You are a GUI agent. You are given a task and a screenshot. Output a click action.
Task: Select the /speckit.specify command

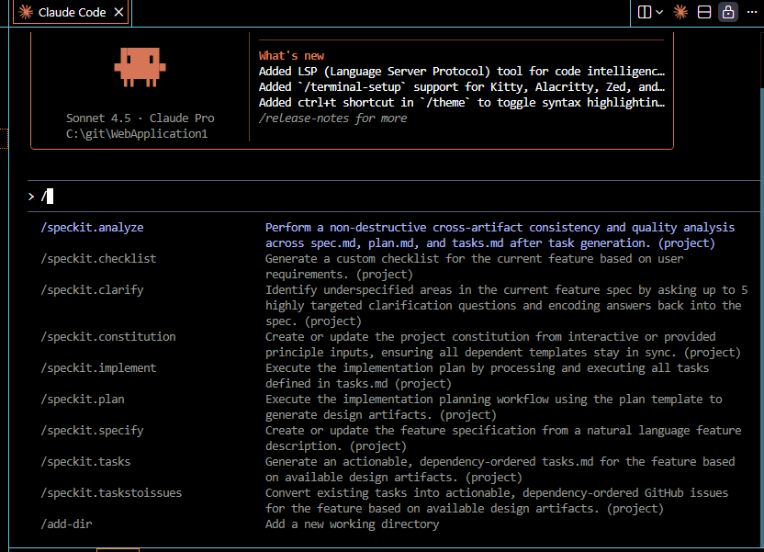pyautogui.click(x=92, y=430)
